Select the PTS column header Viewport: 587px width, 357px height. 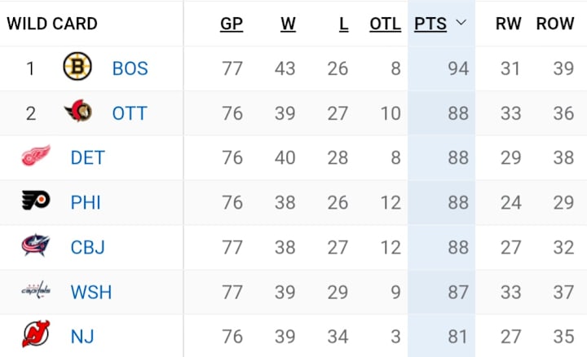430,24
